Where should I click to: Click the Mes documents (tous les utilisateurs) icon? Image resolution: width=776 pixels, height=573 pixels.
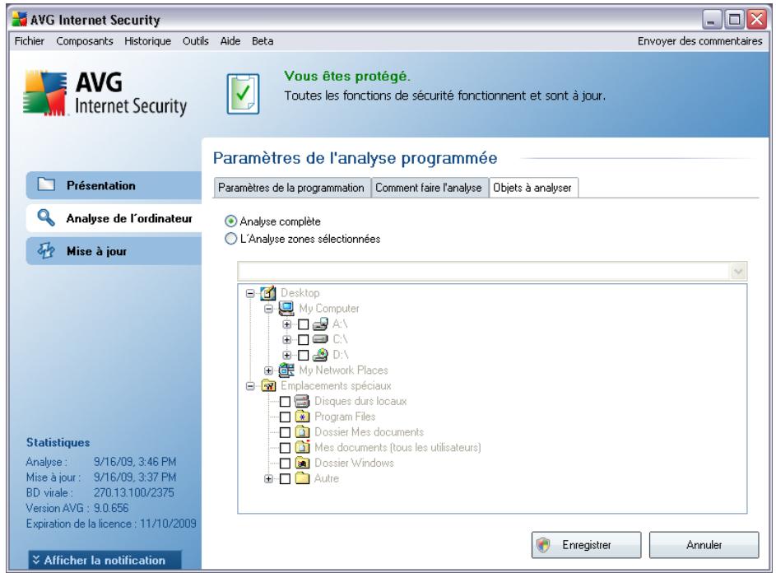click(x=302, y=447)
